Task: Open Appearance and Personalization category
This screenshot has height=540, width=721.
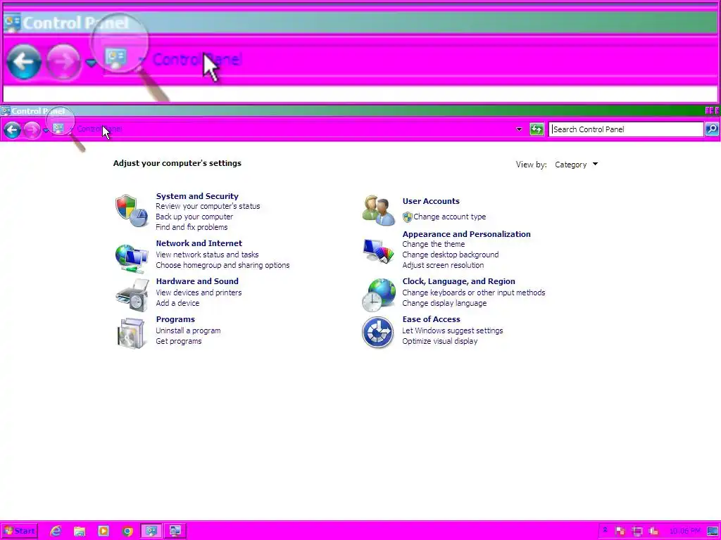Action: click(x=466, y=234)
